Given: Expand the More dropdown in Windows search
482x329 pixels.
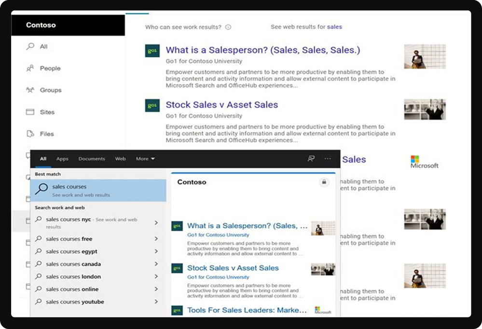Looking at the screenshot, I should 145,159.
